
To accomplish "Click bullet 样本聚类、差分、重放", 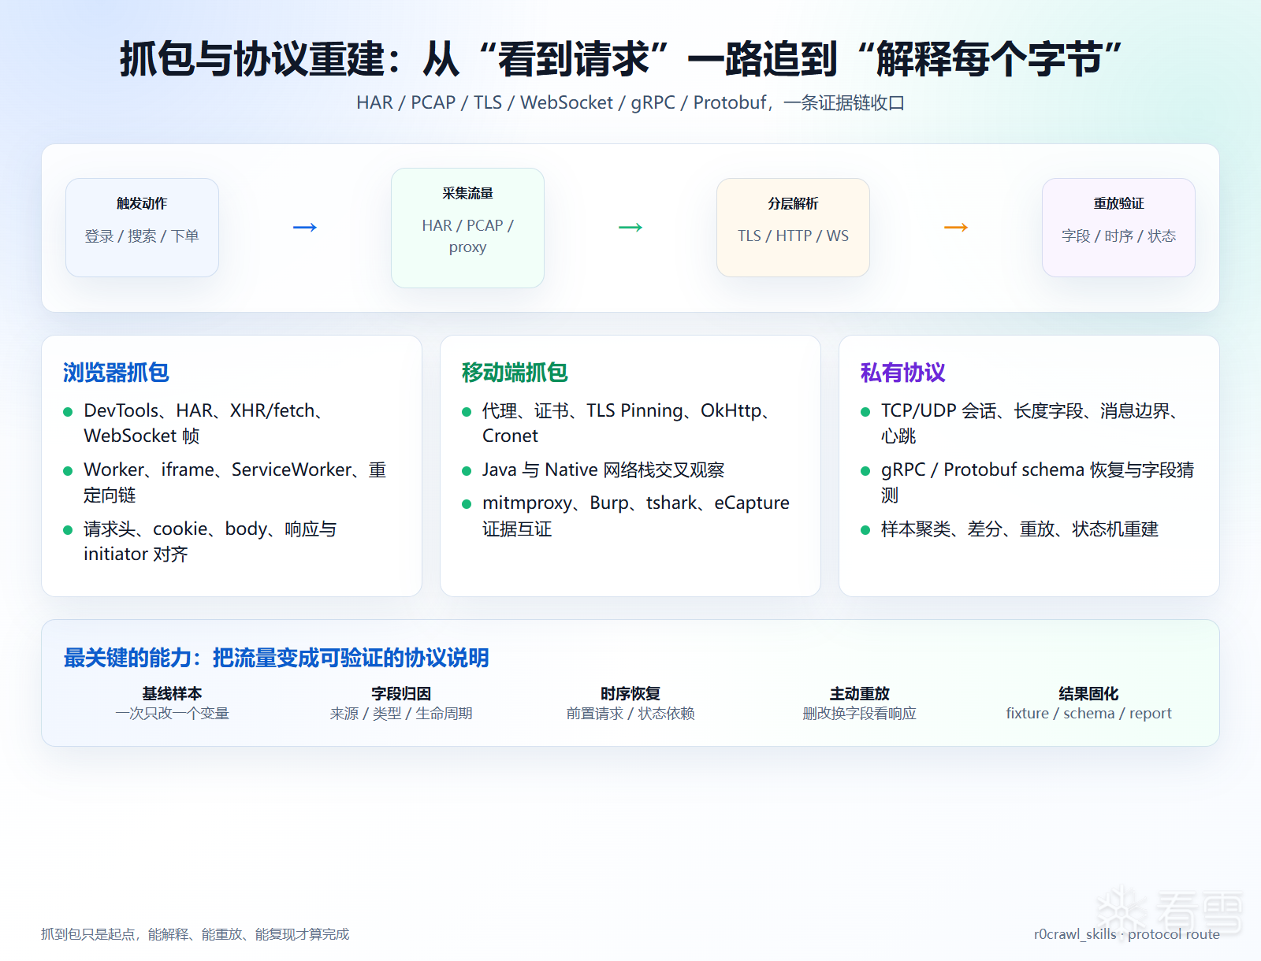I will click(1019, 529).
